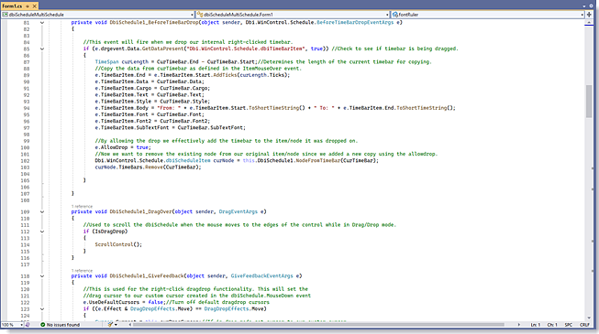The width and height of the screenshot is (599, 334).
Task: Click the horizontal scrollbar right arrow
Action: point(519,325)
